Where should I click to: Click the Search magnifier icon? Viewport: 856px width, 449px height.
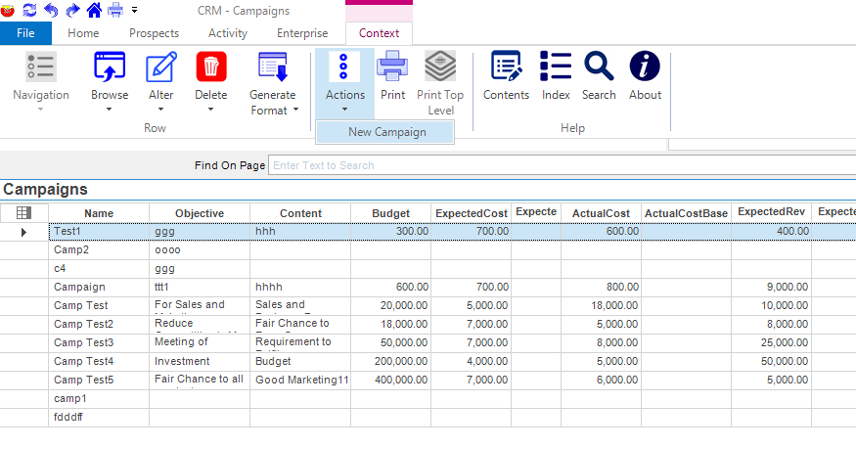click(x=599, y=67)
